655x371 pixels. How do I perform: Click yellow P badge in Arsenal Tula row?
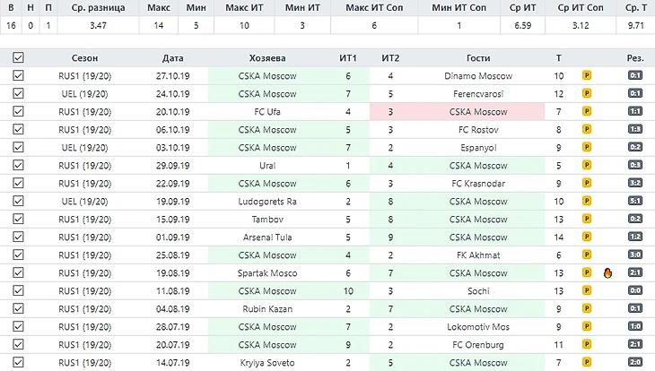click(586, 237)
